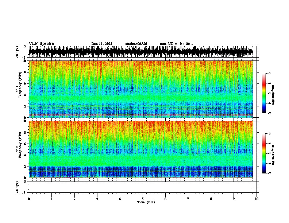Click the flat trace in the ch.3 panel
The image size is (289, 223).
pos(141,187)
